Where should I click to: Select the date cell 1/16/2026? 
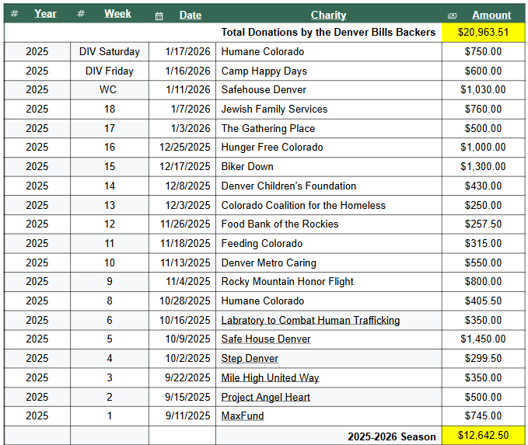click(182, 71)
